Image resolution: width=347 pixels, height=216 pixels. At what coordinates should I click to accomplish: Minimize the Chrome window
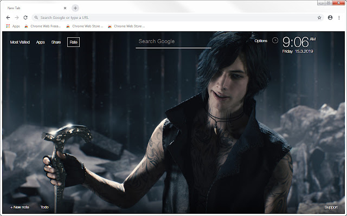pos(321,3)
